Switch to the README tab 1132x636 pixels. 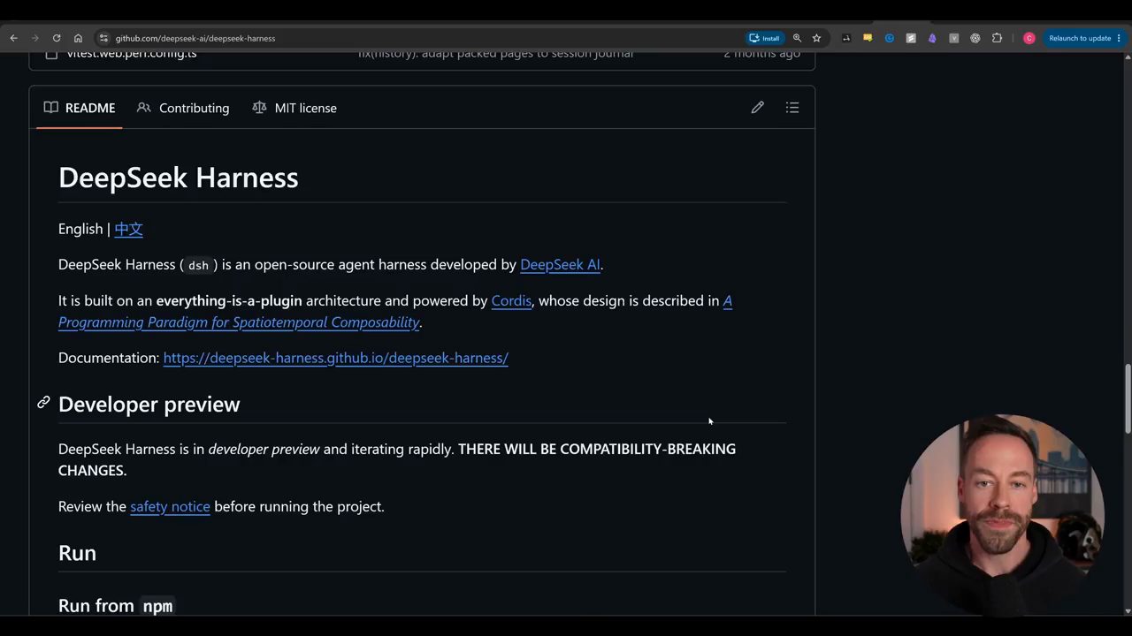point(80,108)
